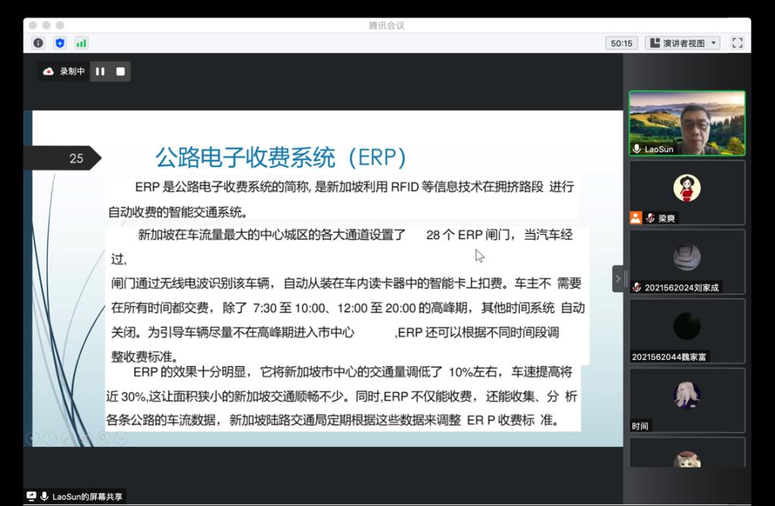Click the orange host badge beside 梁爽
The height and width of the screenshot is (506, 775).
[636, 218]
